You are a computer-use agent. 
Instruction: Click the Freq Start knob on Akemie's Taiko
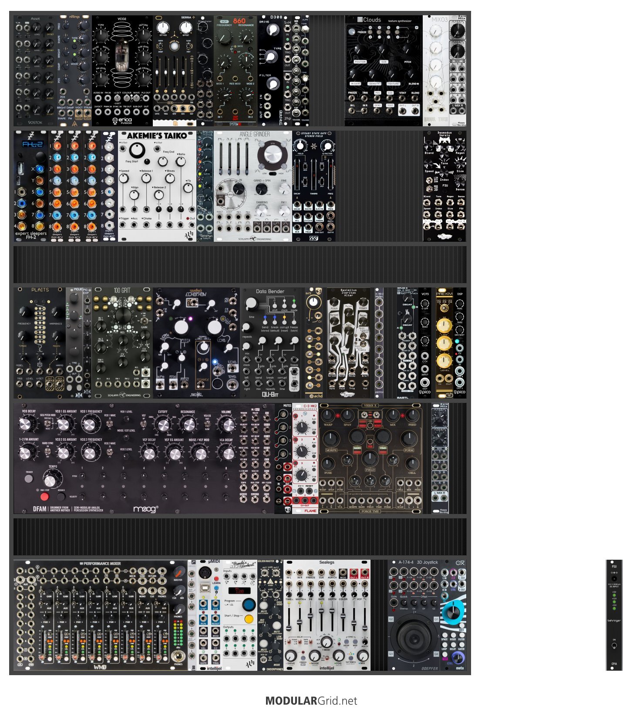click(138, 150)
